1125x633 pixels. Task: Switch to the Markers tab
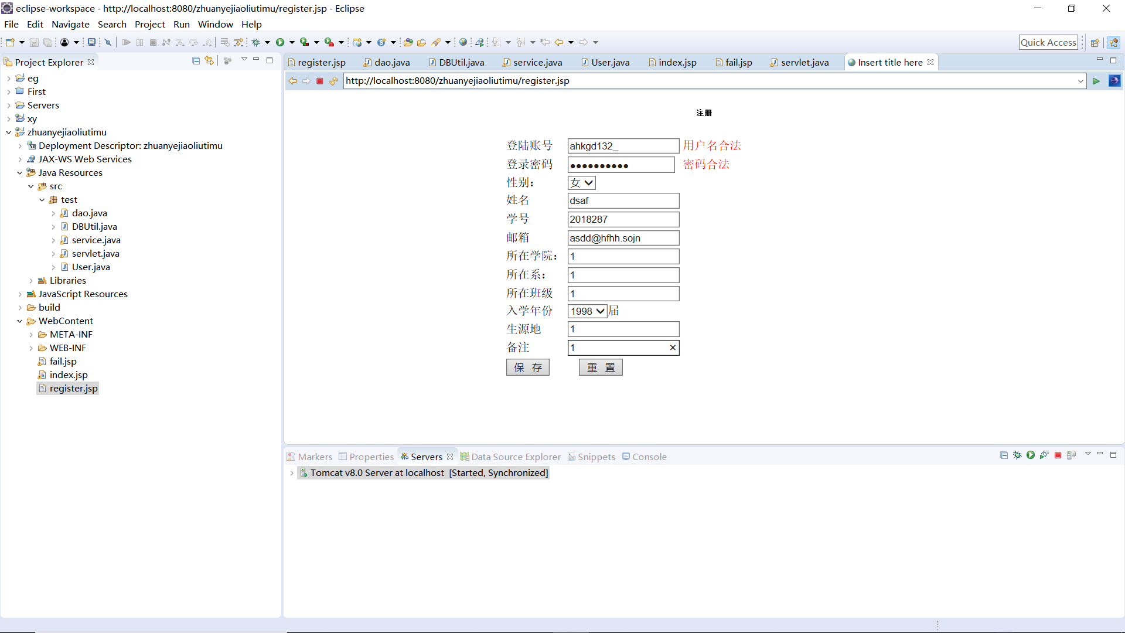pyautogui.click(x=309, y=457)
